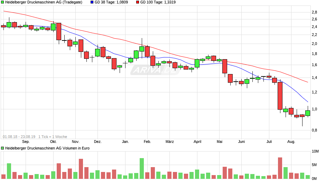The image size is (325, 182).
Task: Click the 1,8 price axis value
Action: coord(314,54)
